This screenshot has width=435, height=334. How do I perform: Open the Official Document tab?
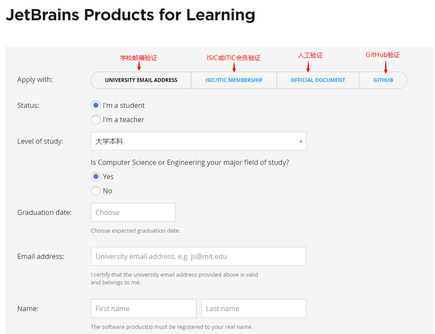pos(318,80)
